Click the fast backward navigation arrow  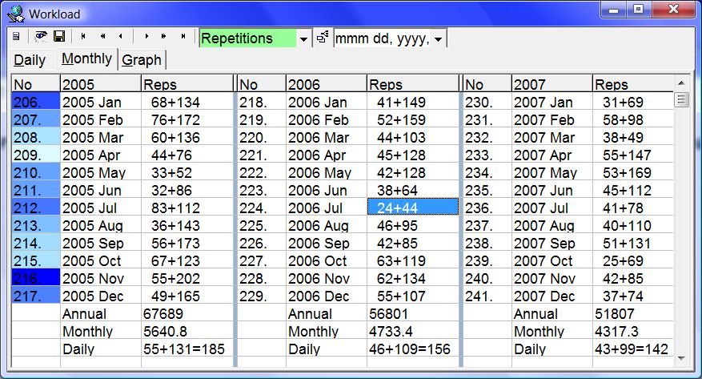[x=102, y=38]
